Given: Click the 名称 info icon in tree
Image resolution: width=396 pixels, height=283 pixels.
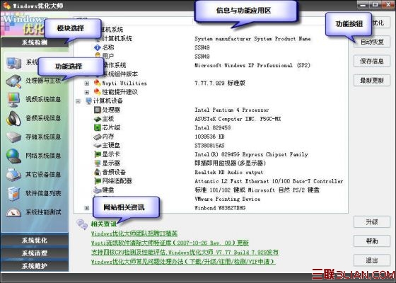Looking at the screenshot, I should pos(98,47).
